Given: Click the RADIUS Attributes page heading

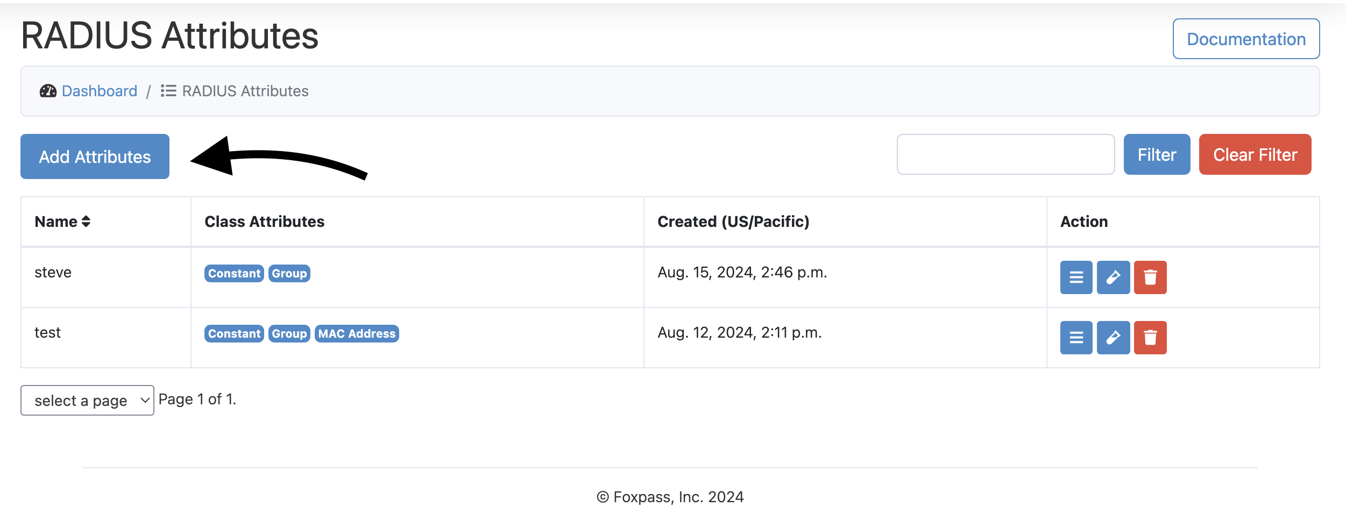Looking at the screenshot, I should (x=170, y=36).
